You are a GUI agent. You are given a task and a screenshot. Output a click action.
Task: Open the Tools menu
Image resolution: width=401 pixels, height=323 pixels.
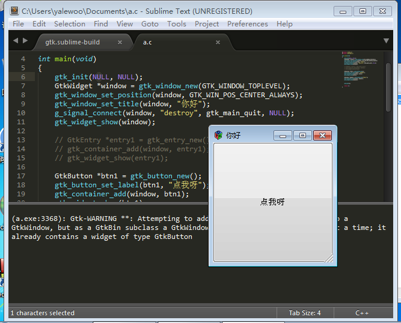[177, 24]
